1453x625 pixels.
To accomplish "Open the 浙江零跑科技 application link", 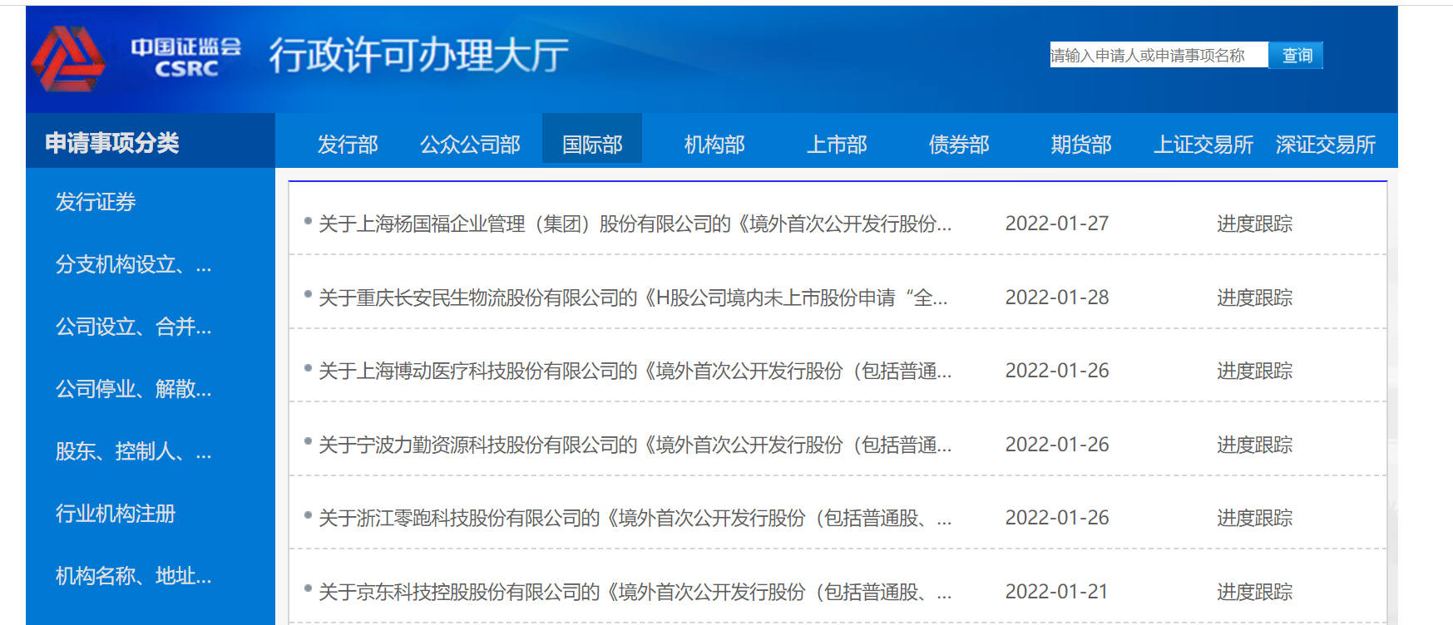I will 635,519.
